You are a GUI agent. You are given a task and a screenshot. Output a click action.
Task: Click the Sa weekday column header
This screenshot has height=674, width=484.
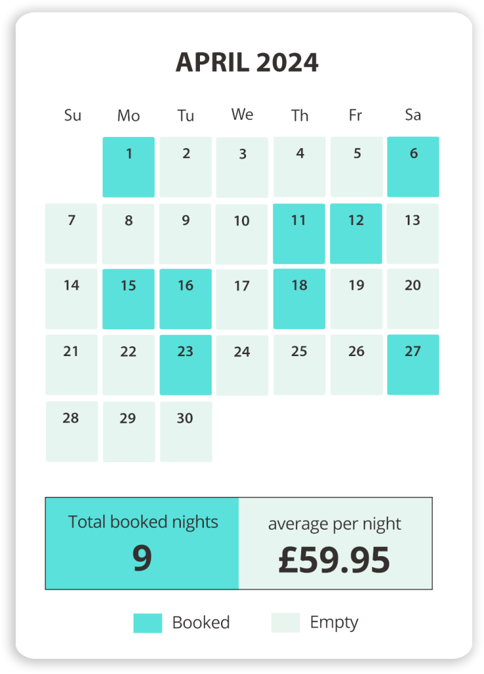[413, 115]
